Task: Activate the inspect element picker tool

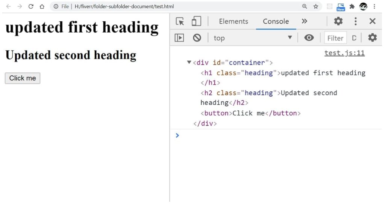Action: pos(180,21)
